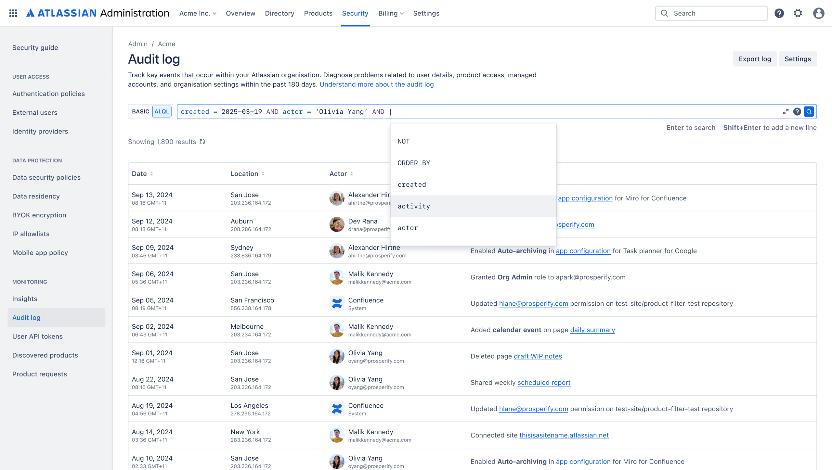
Task: Switch query mode to BASIC
Action: (141, 111)
